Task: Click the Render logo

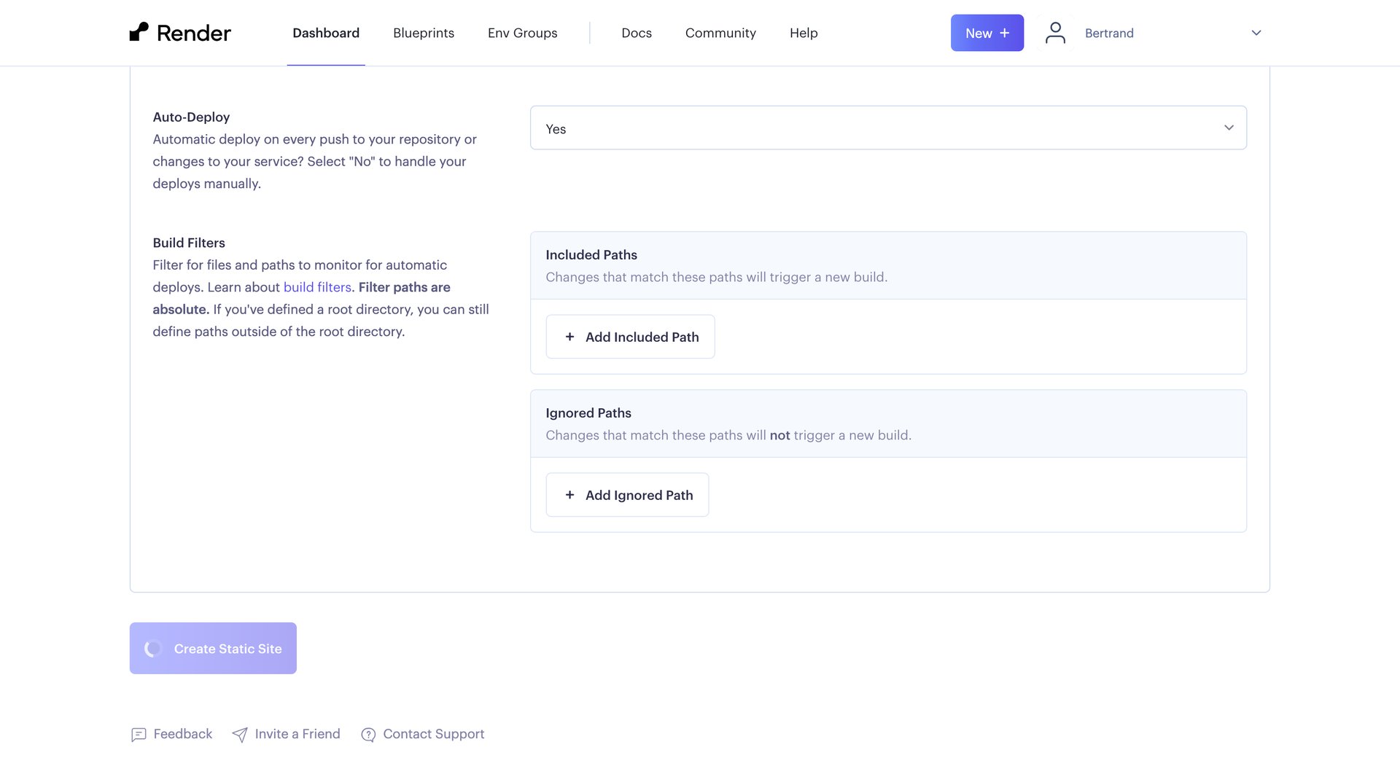Action: 180,32
